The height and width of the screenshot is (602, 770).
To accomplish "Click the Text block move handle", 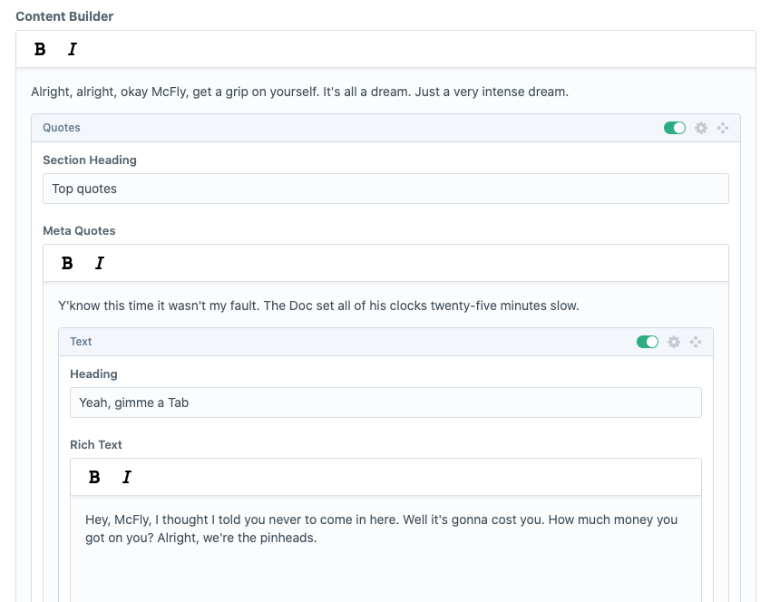I will click(x=696, y=342).
